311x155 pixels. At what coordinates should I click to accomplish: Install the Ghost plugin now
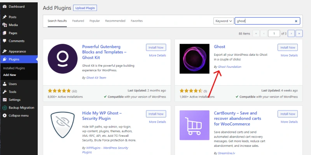[x=288, y=47]
